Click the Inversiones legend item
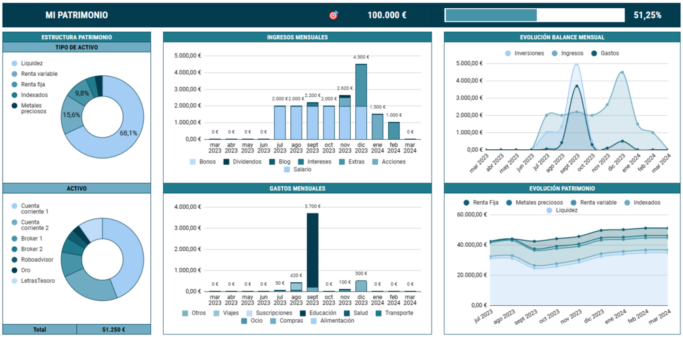This screenshot has width=683, height=337. click(525, 54)
